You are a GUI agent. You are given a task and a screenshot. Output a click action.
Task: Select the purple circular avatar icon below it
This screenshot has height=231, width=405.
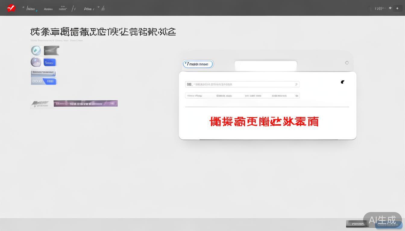point(36,62)
